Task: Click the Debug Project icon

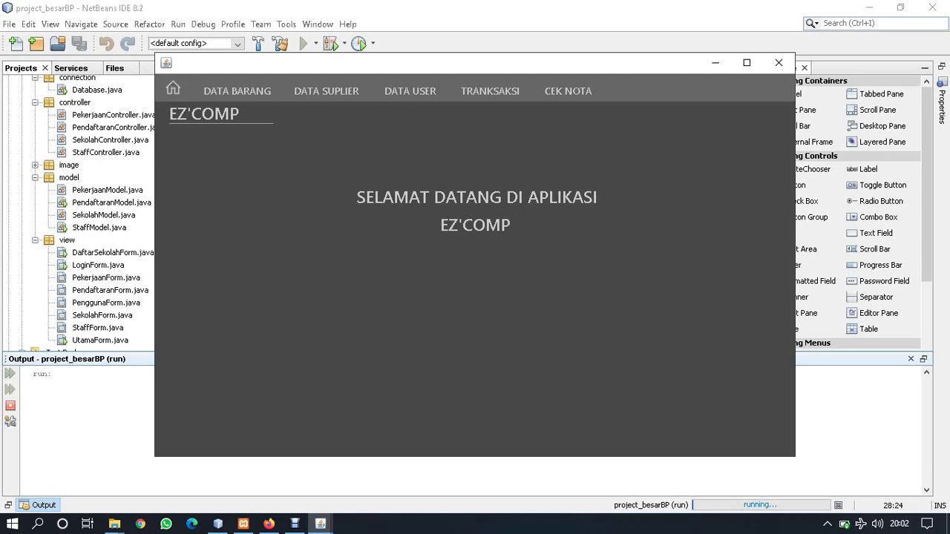Action: tap(331, 44)
